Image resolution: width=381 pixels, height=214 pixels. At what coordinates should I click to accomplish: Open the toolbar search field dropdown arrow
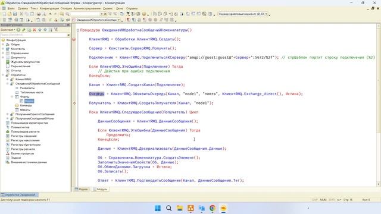coord(102,14)
